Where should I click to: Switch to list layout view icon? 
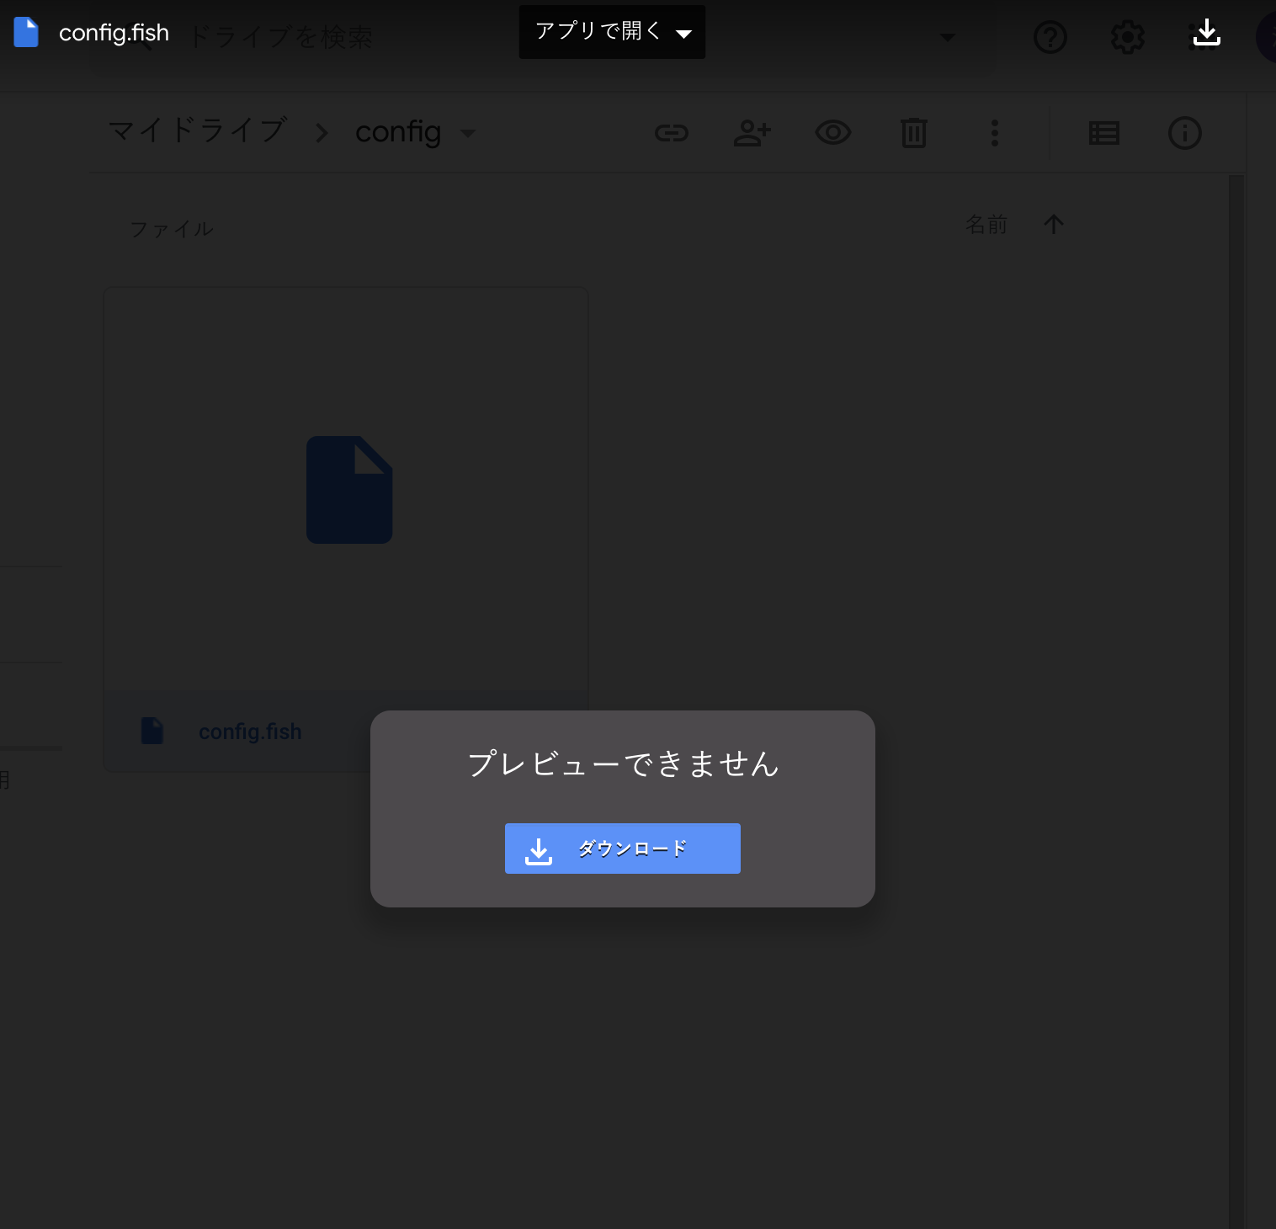[1103, 133]
